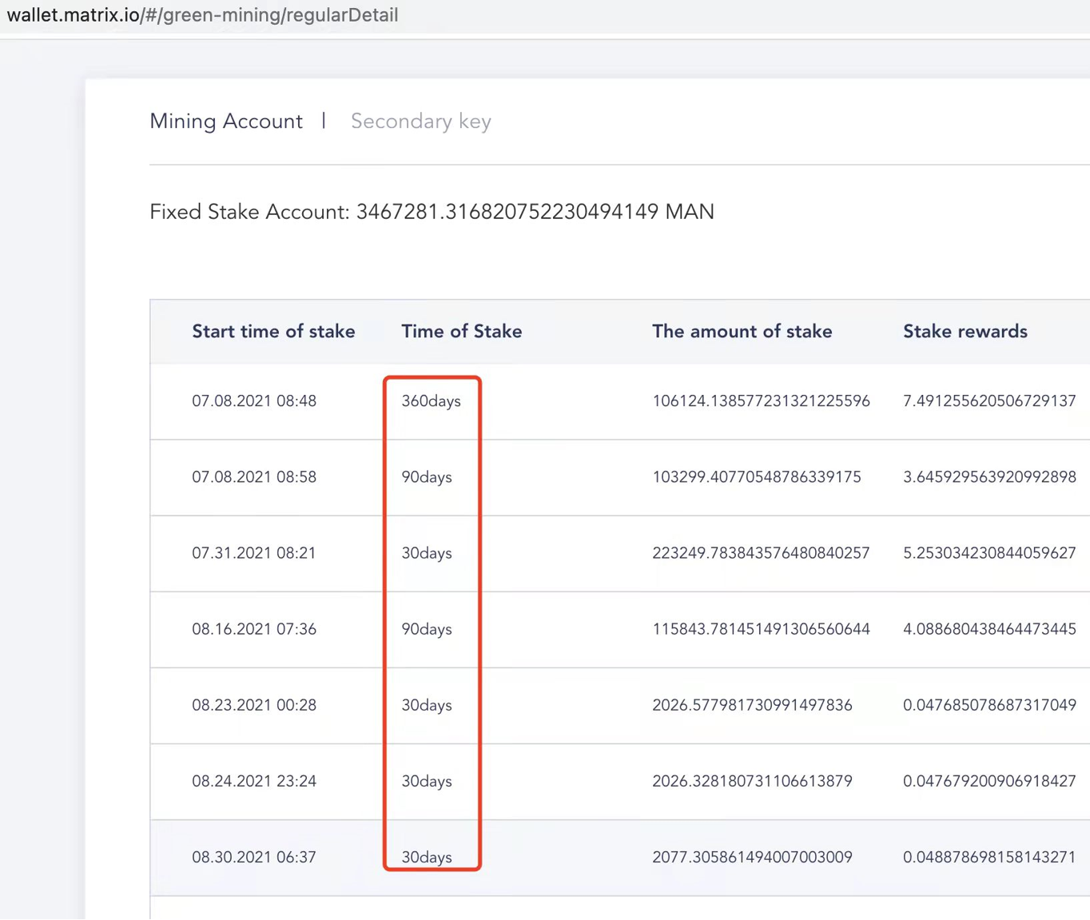This screenshot has width=1090, height=920.
Task: Select start time 08.23.2021 00:28
Action: pyautogui.click(x=254, y=705)
